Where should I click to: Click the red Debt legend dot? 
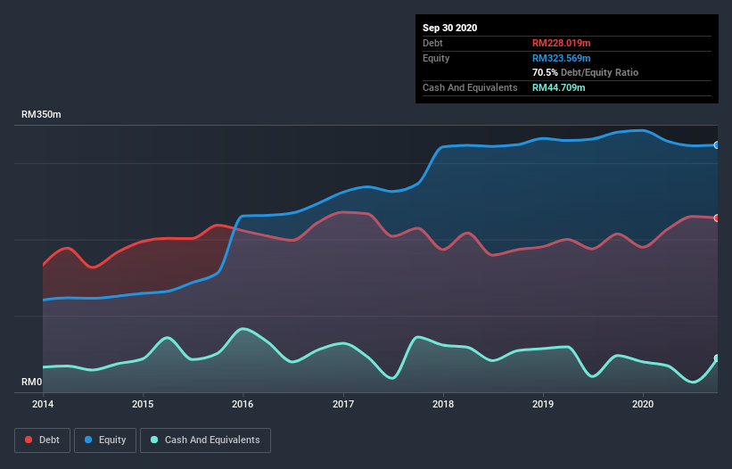click(29, 440)
